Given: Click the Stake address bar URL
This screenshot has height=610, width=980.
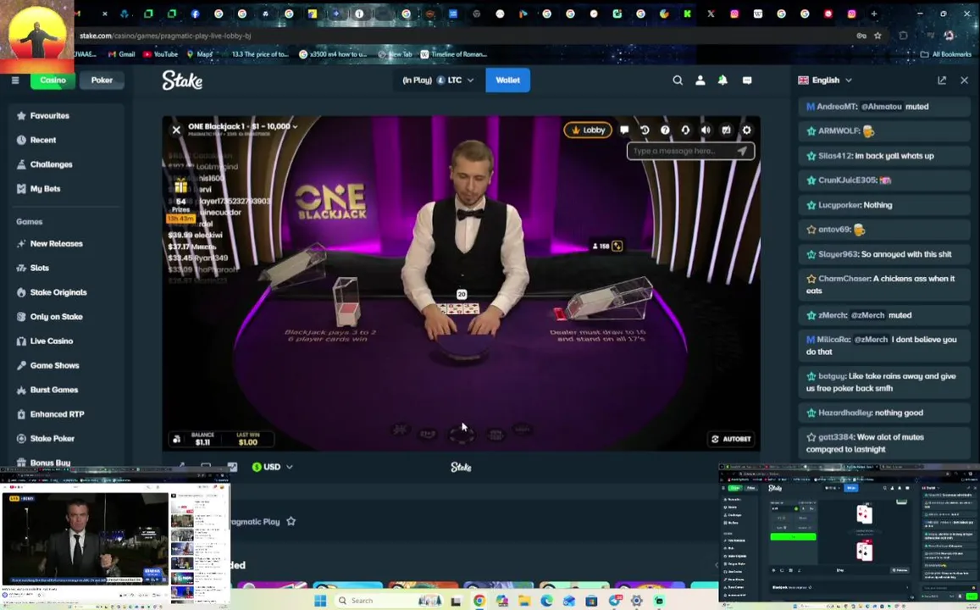Looking at the screenshot, I should coord(165,36).
